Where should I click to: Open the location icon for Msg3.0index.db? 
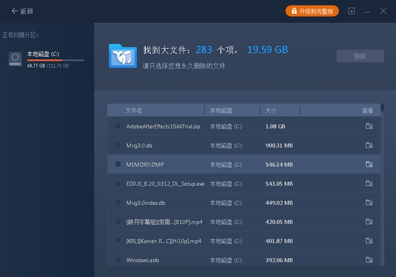(x=369, y=202)
